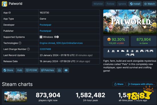Click the Wishlist button
This screenshot has height=105, width=157.
(x=98, y=4)
